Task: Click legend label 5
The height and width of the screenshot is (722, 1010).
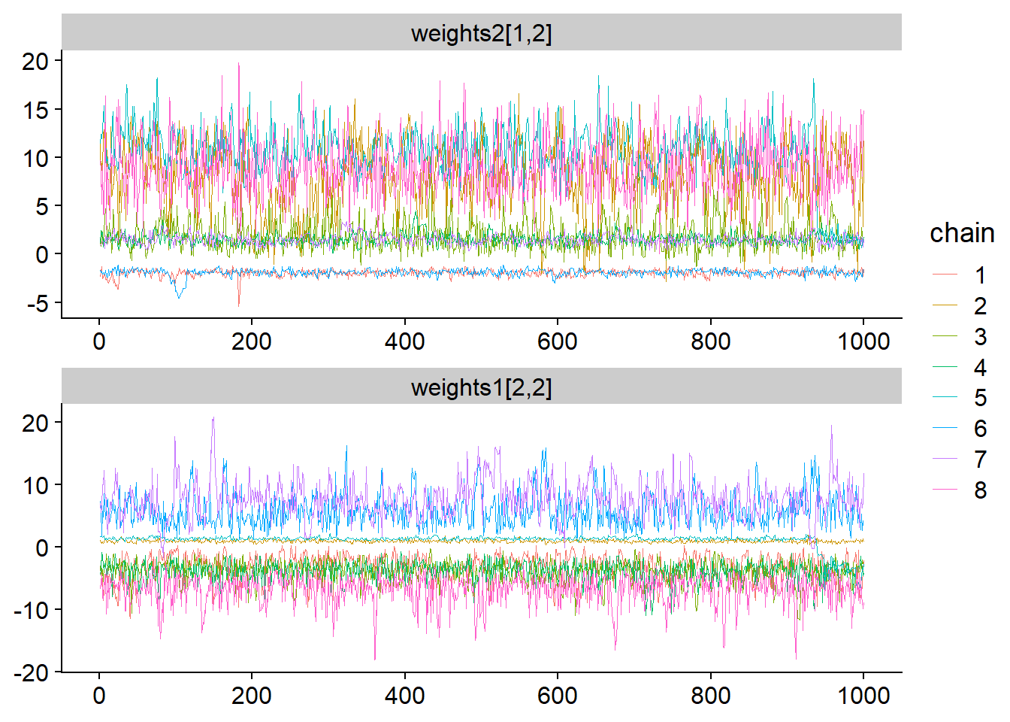Action: coord(980,398)
